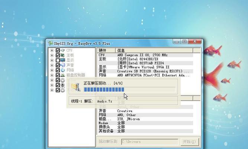This screenshot has height=149, width=248.
Task: Select the [北桥]Intel 82443BX/ZX row
Action: tap(145, 59)
